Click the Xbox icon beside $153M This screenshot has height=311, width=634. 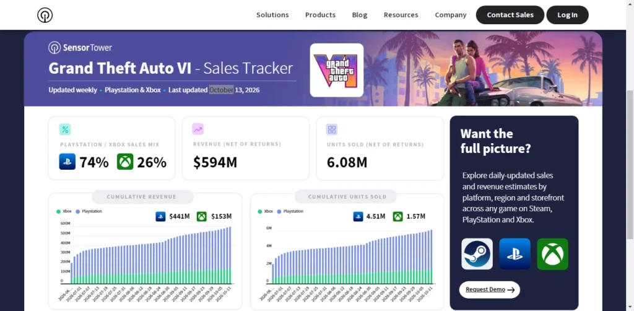pyautogui.click(x=202, y=216)
